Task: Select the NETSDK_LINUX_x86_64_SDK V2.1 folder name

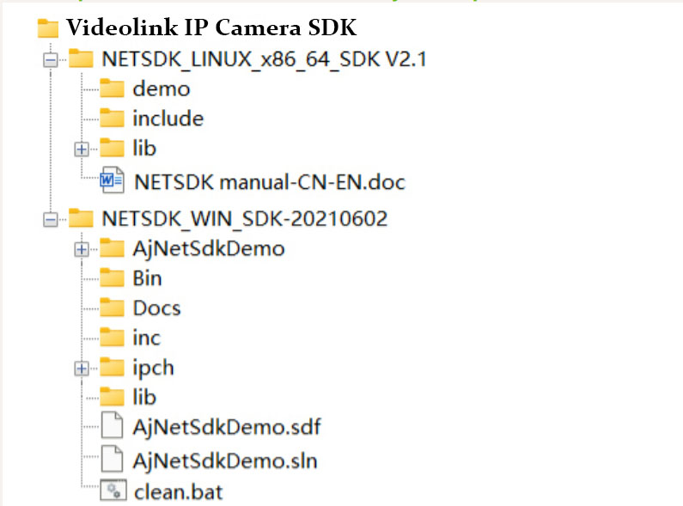Action: pos(264,59)
